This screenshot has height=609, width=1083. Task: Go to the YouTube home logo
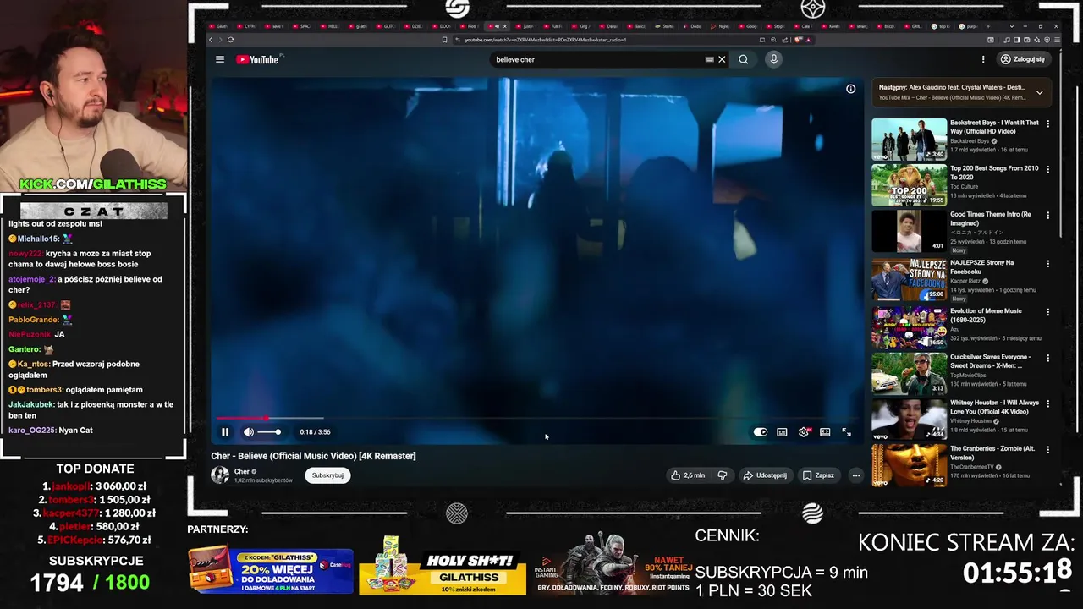[257, 59]
